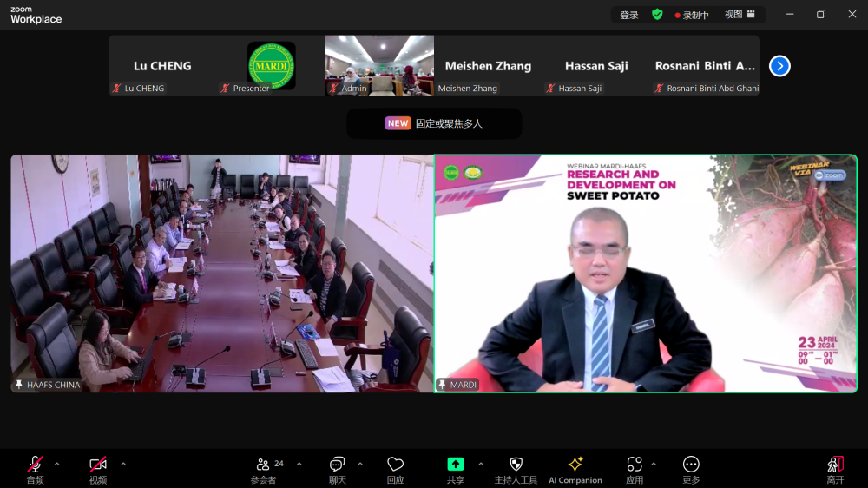Click the pin icon beside MARDI label
Viewport: 868px width, 488px height.
[x=442, y=385]
